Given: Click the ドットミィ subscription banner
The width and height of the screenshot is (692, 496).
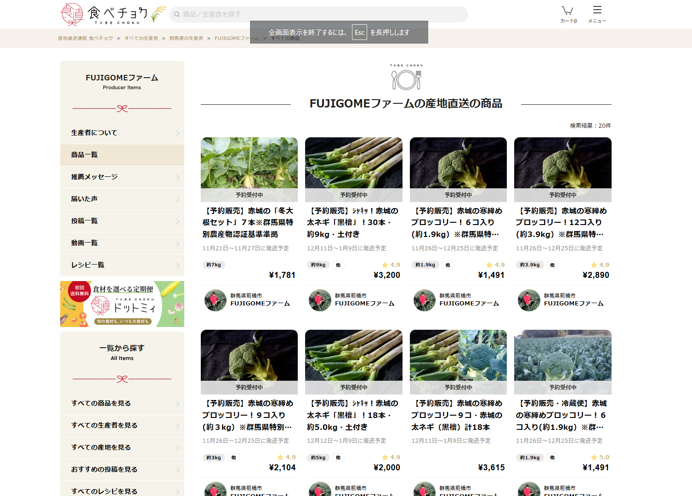Looking at the screenshot, I should pyautogui.click(x=122, y=304).
